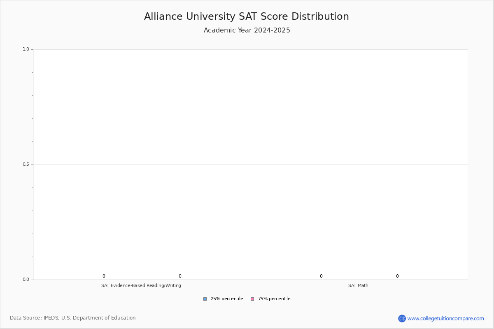The width and height of the screenshot is (494, 329).
Task: Click the blue 25% percentile legend swatch
Action: point(205,299)
